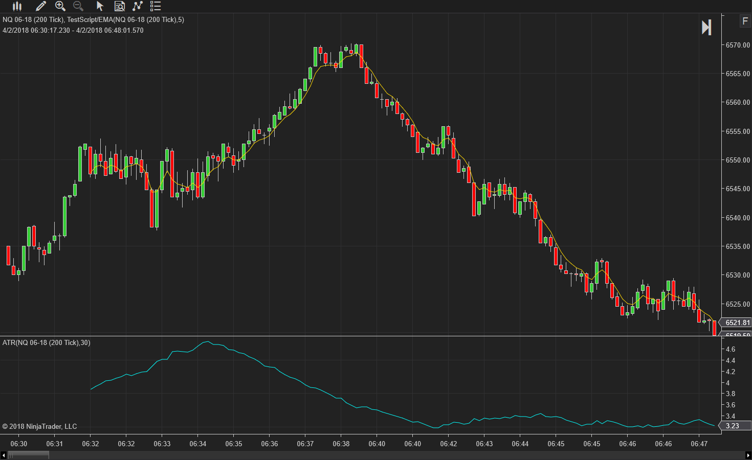
Task: Select the pencil drawing tools icon
Action: (x=41, y=6)
